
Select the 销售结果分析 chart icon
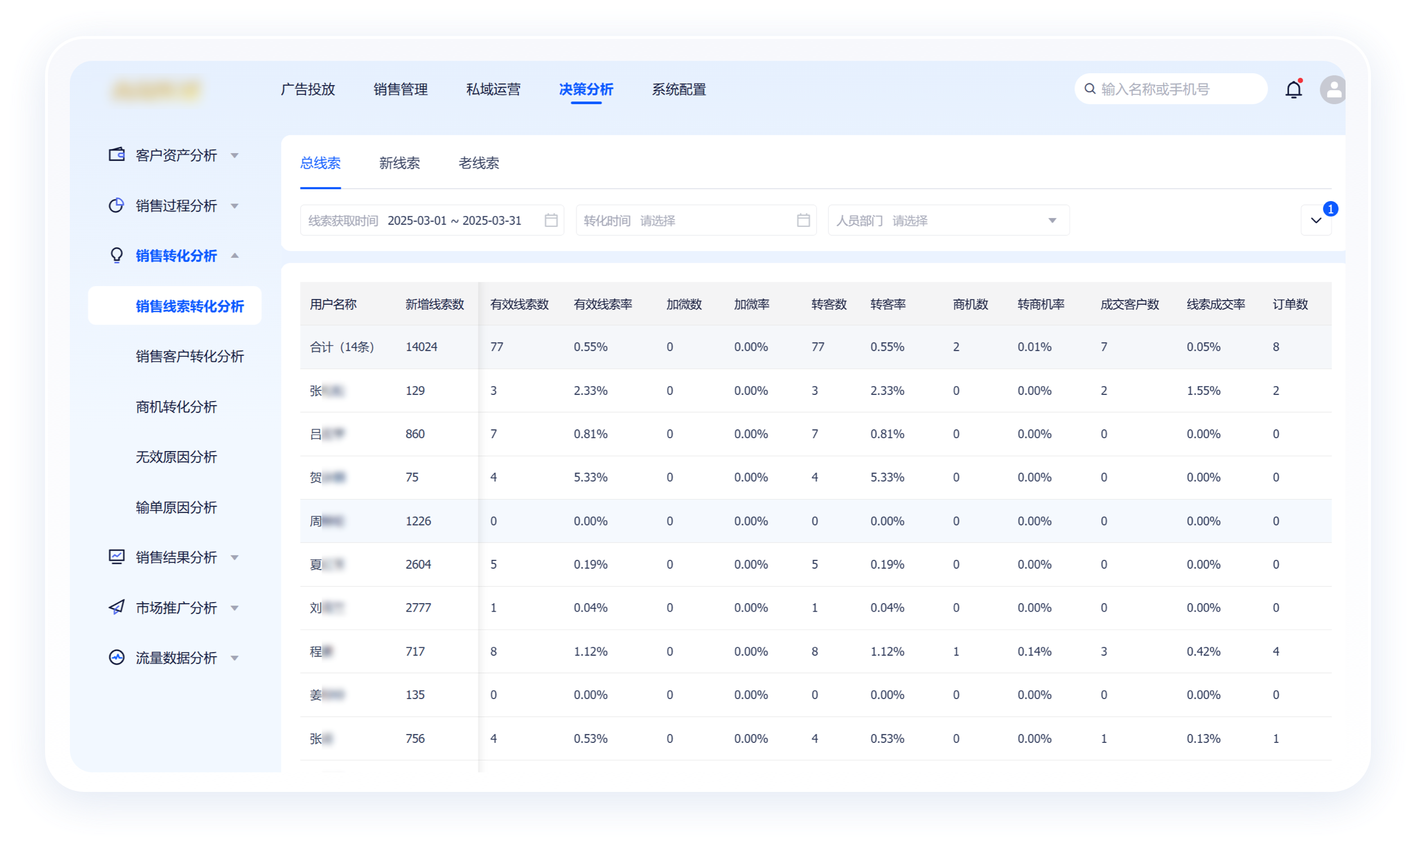point(115,557)
